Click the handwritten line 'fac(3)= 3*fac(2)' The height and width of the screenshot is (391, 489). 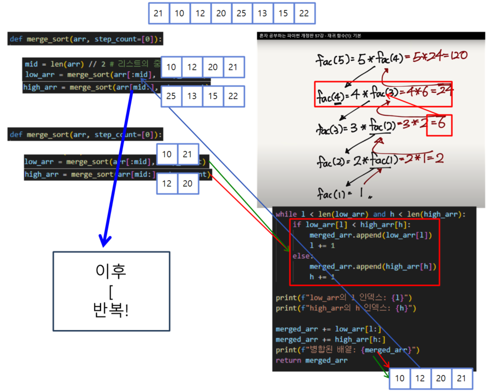pos(356,127)
